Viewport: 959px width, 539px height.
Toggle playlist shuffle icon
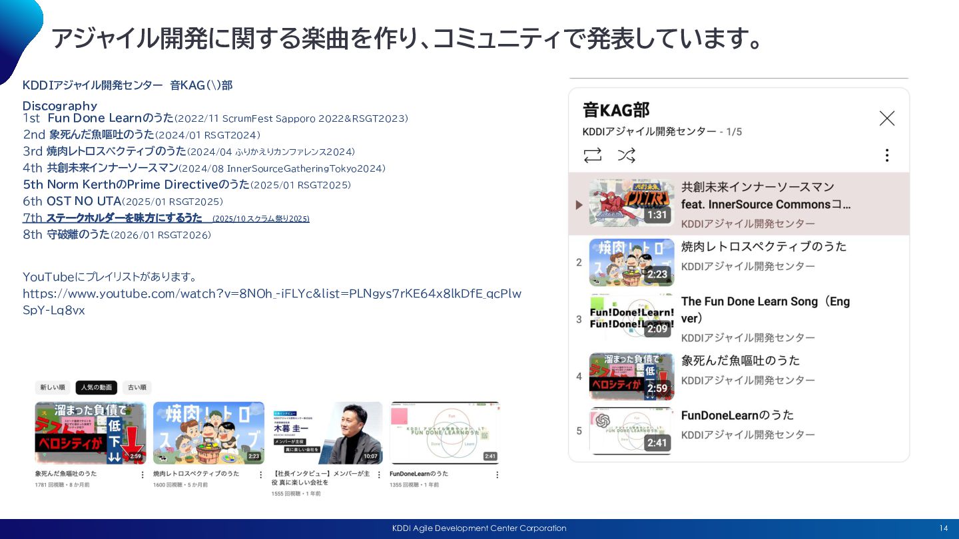click(x=626, y=156)
